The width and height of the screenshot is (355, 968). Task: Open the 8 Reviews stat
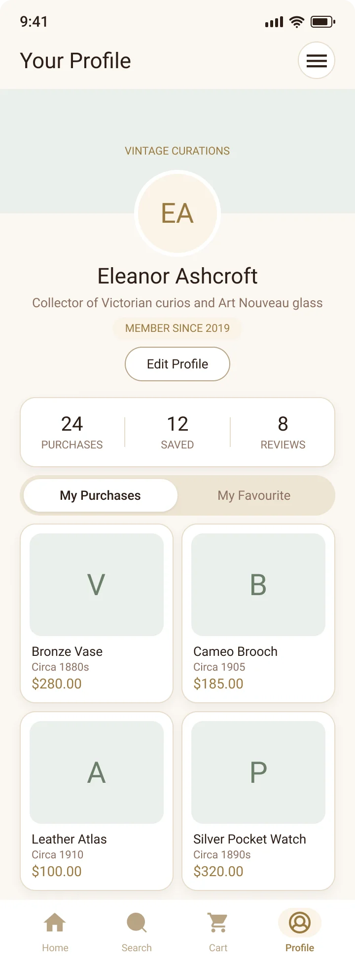(283, 432)
